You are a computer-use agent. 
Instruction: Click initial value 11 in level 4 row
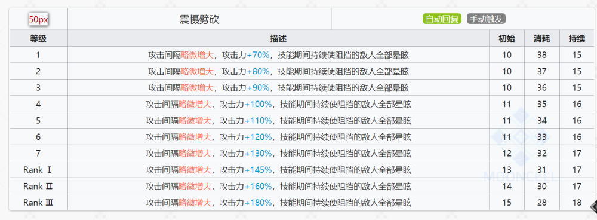pyautogui.click(x=507, y=104)
